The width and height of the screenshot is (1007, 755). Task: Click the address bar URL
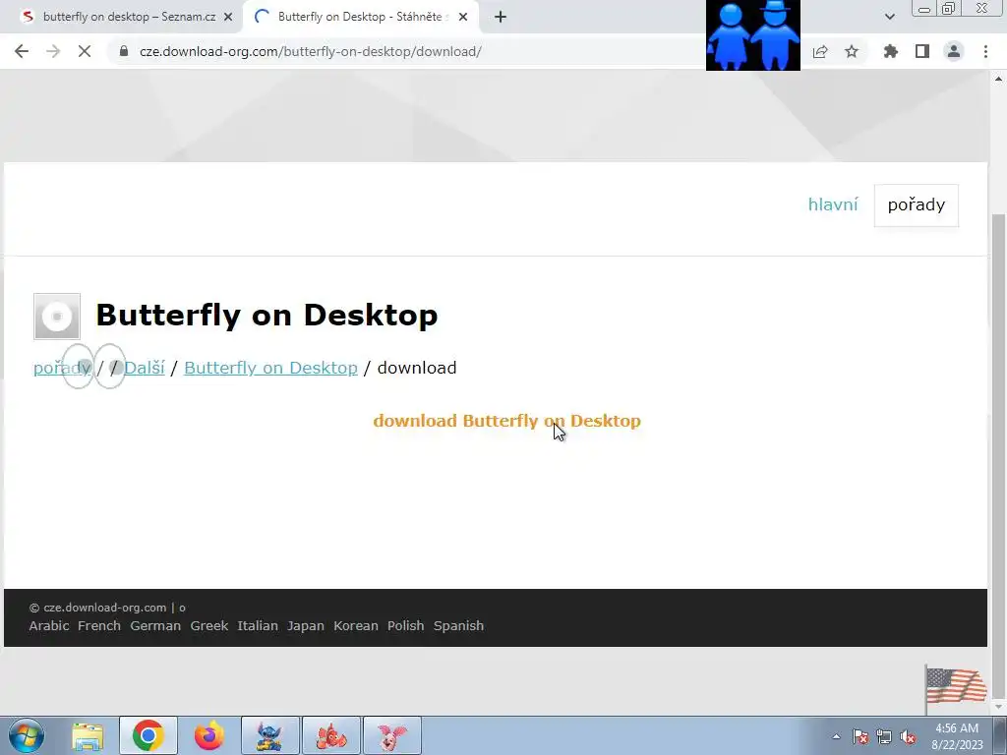[310, 51]
